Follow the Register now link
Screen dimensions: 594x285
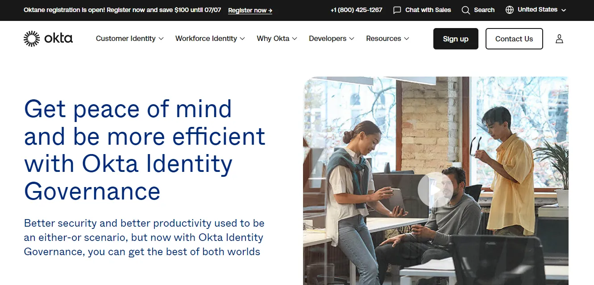coord(250,10)
